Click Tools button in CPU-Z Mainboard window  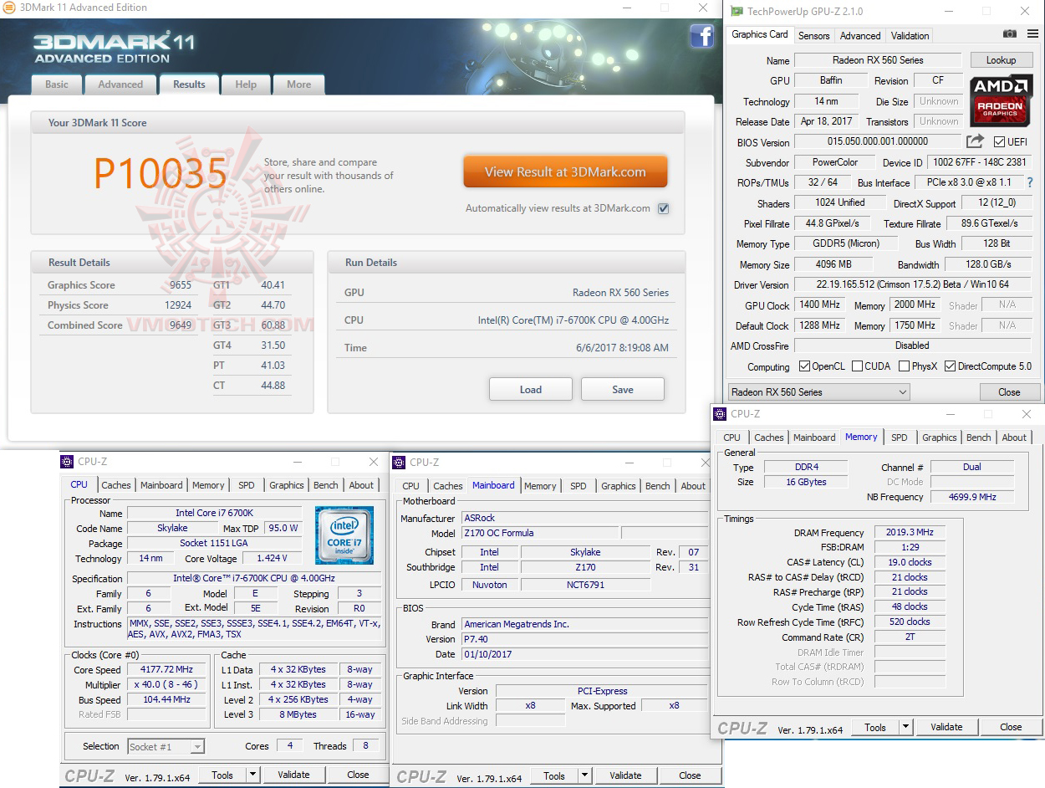554,776
